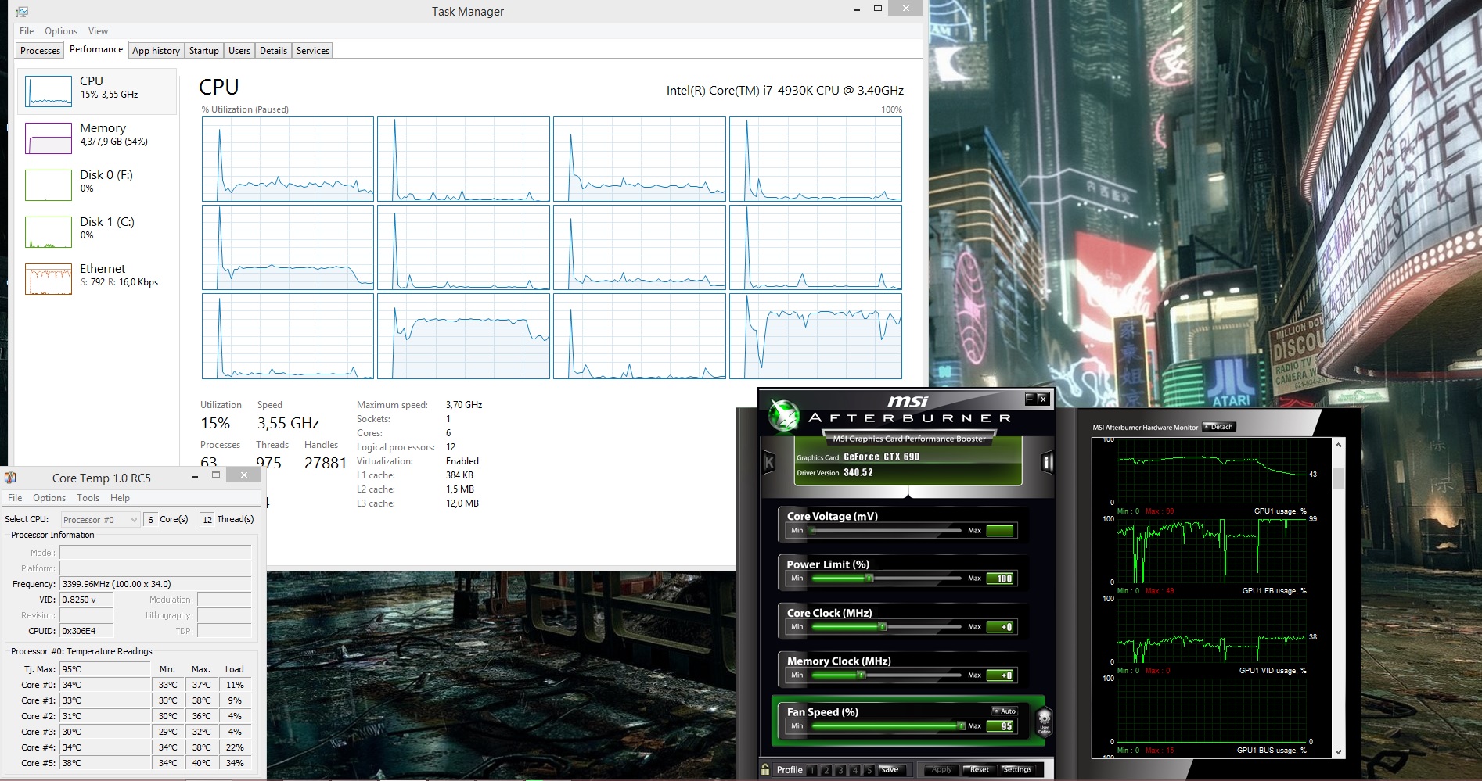Click the fan User Define gear icon

(x=1044, y=721)
